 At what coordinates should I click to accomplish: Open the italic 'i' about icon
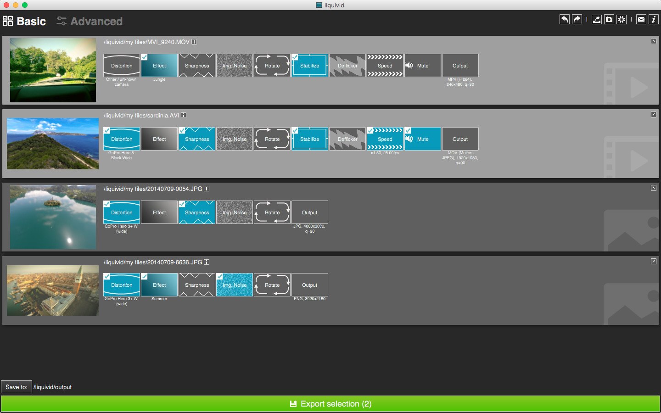(x=653, y=19)
